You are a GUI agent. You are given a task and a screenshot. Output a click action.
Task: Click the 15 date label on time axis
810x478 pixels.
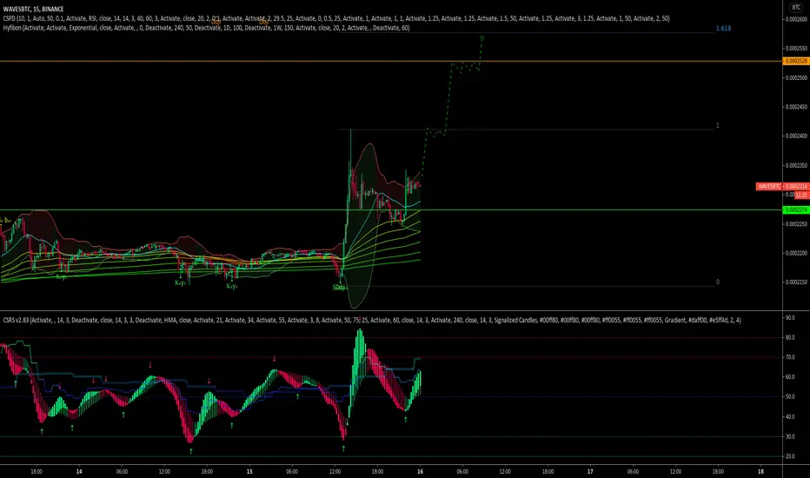[x=249, y=471]
